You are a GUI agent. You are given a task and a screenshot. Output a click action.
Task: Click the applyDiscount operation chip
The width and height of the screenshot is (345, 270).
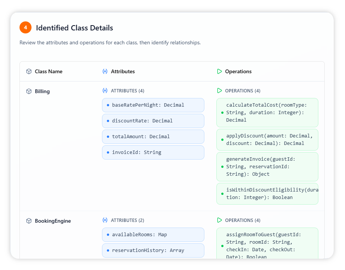(267, 139)
